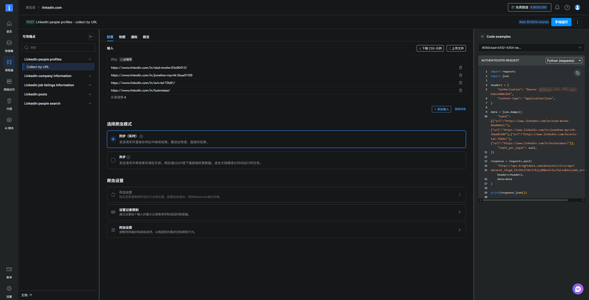Expand LinkedIn company information group
589x300 pixels.
click(x=90, y=76)
